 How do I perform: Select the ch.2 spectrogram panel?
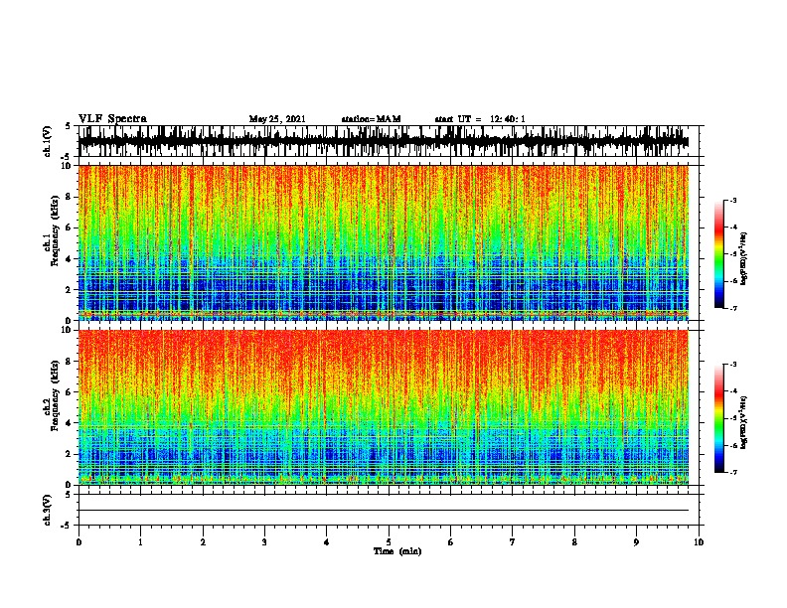(x=384, y=407)
